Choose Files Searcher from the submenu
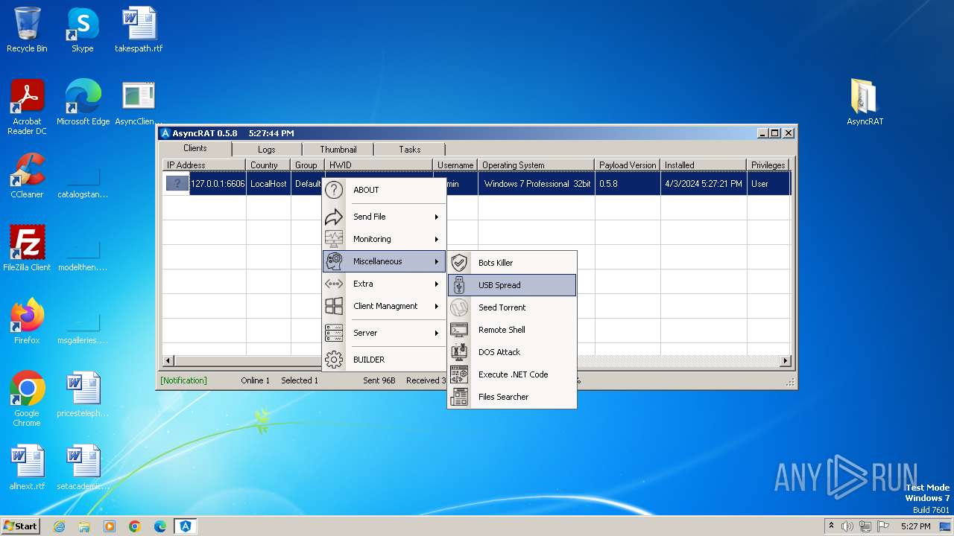Screen dimensions: 954x536 [512, 397]
